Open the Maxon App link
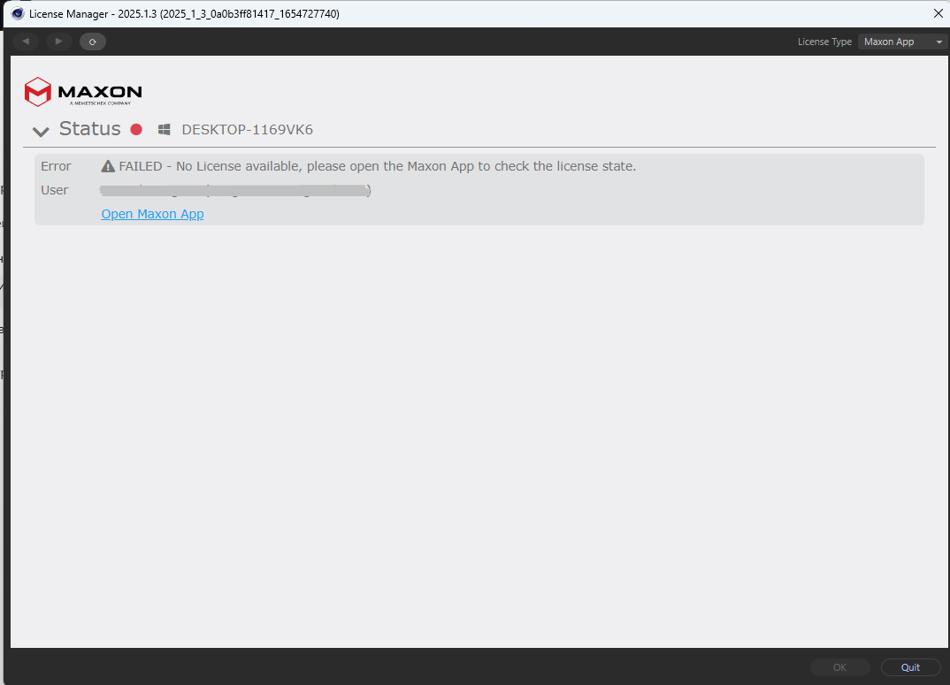The height and width of the screenshot is (685, 950). tap(153, 214)
